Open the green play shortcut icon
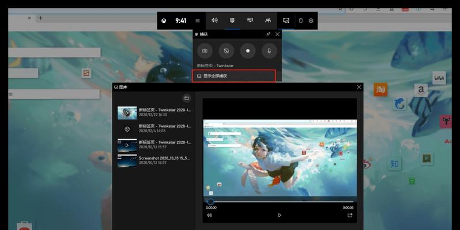Viewport: 460px width, 230px height. tap(427, 159)
